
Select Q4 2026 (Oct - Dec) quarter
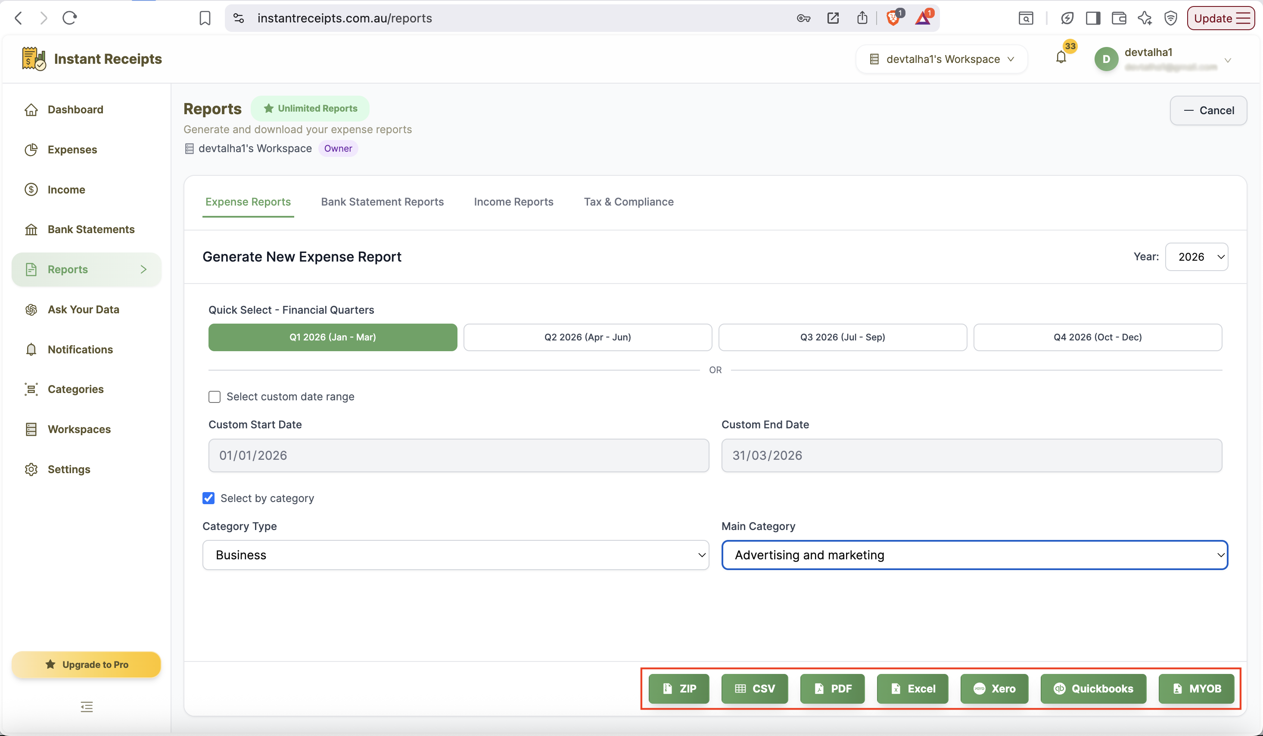1098,337
